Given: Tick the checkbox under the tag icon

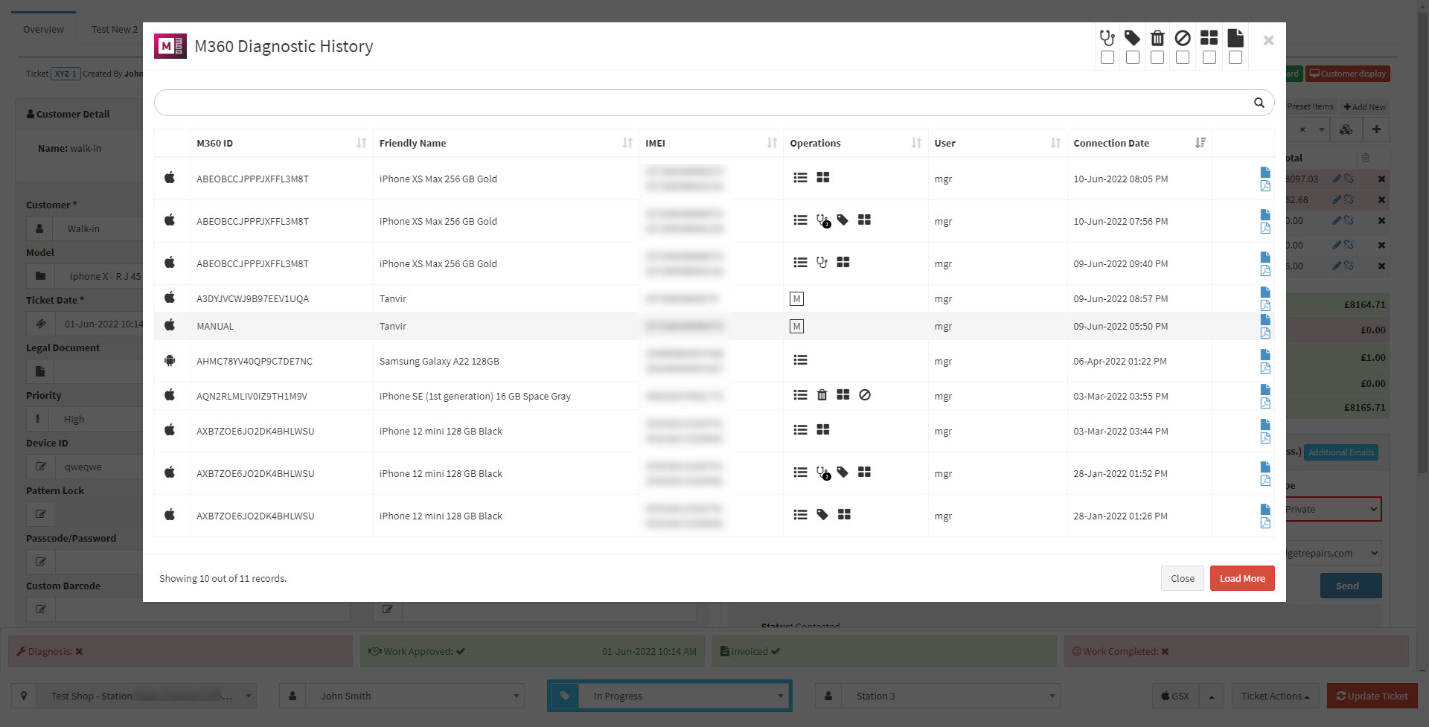Looking at the screenshot, I should tap(1133, 57).
